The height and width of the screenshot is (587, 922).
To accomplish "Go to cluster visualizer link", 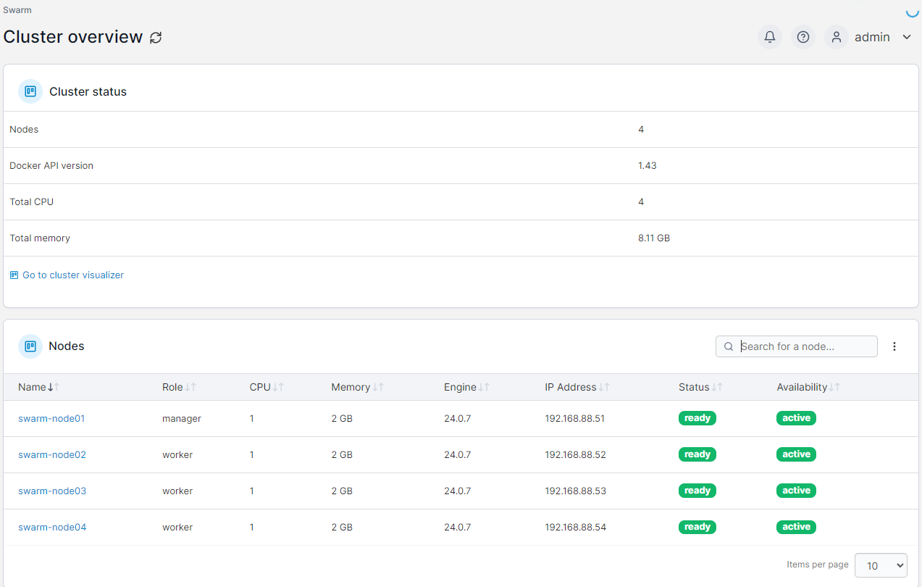I will pos(72,275).
